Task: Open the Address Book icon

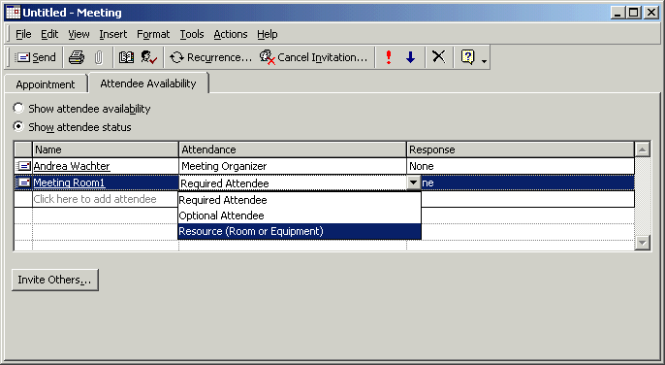Action: (126, 57)
